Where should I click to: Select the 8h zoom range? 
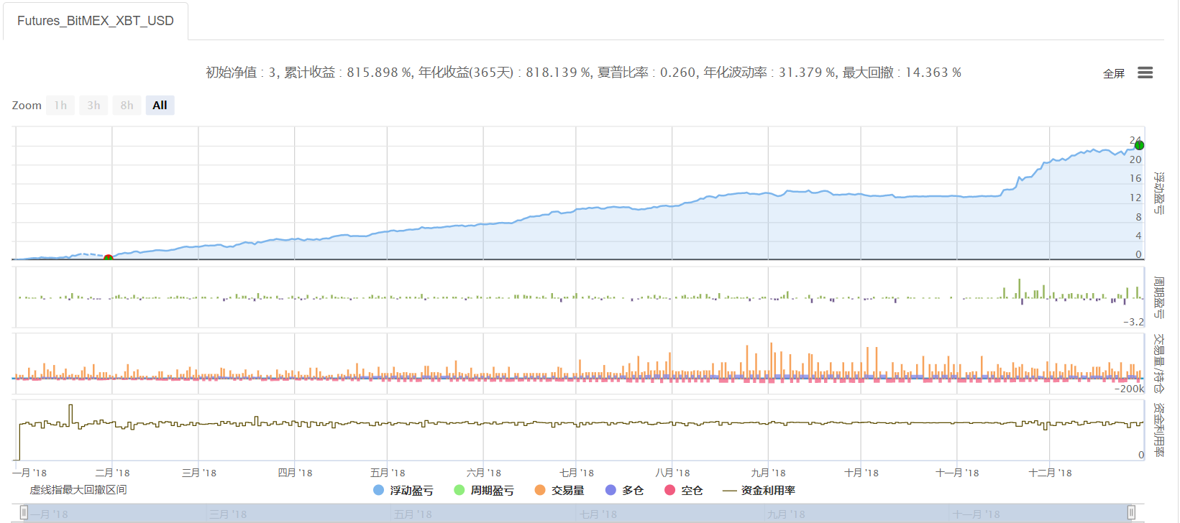click(127, 106)
